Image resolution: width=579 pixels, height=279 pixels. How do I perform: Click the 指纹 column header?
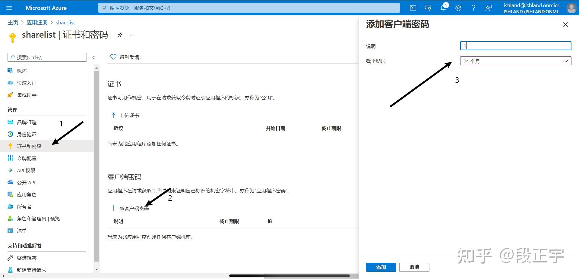click(x=118, y=128)
